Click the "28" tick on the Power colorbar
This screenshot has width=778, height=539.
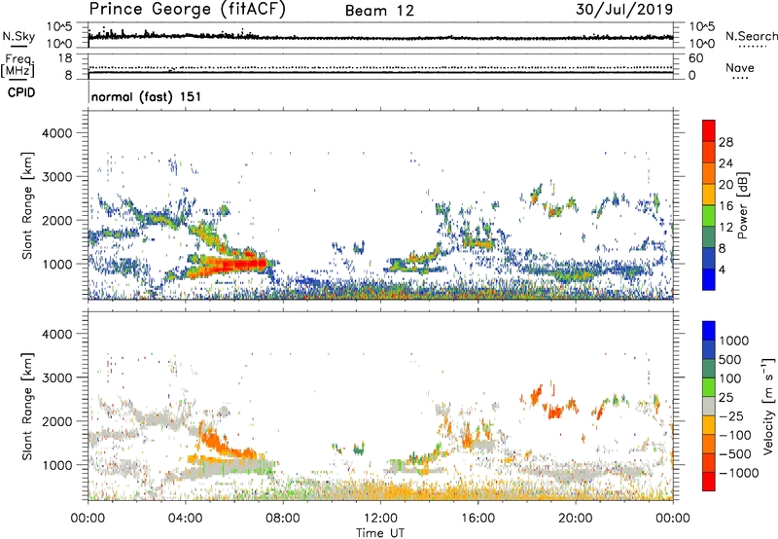click(x=725, y=142)
